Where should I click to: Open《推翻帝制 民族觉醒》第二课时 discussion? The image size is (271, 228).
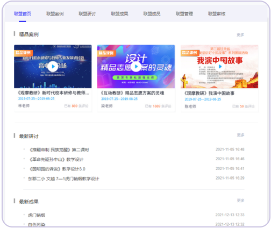59,149
